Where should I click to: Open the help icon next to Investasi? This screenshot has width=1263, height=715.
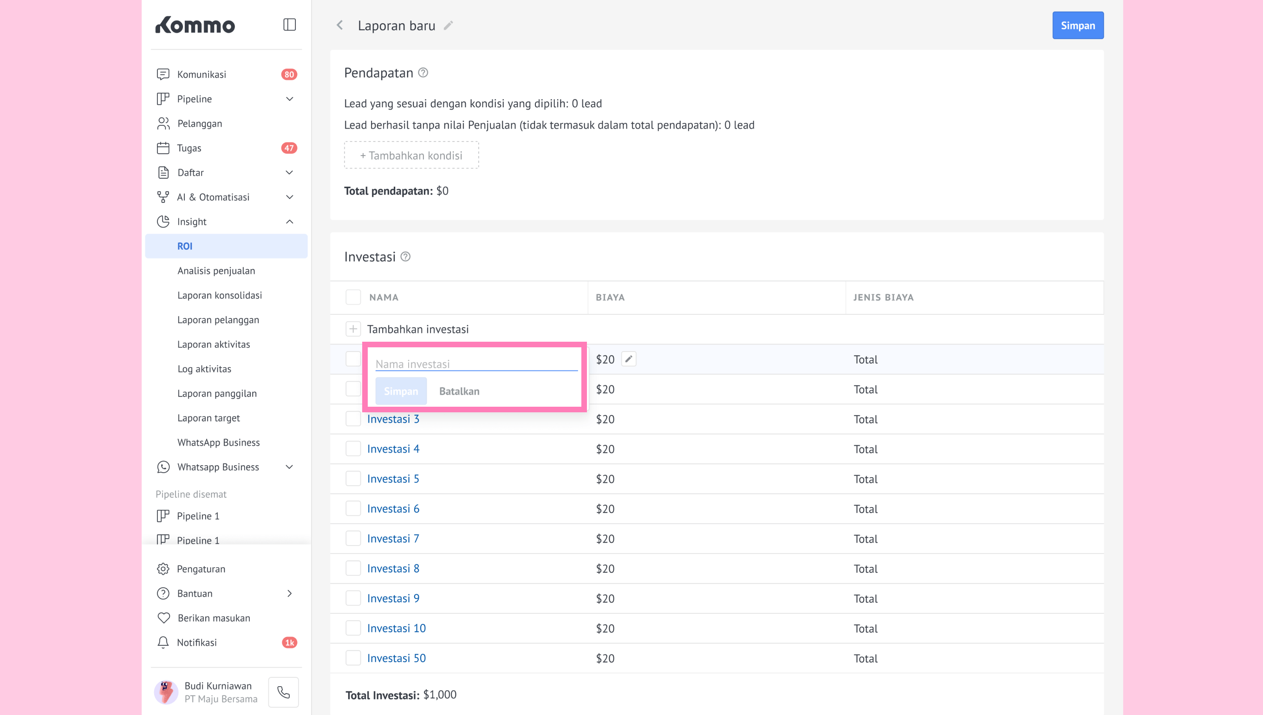pyautogui.click(x=406, y=256)
